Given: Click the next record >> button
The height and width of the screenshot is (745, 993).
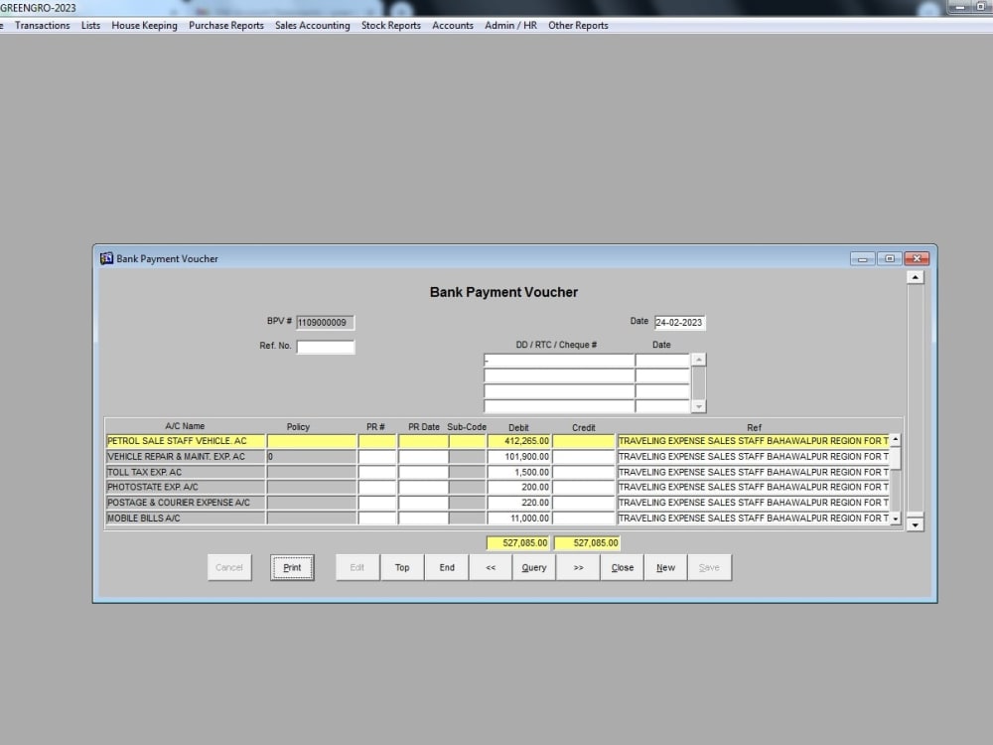Looking at the screenshot, I should click(x=578, y=567).
